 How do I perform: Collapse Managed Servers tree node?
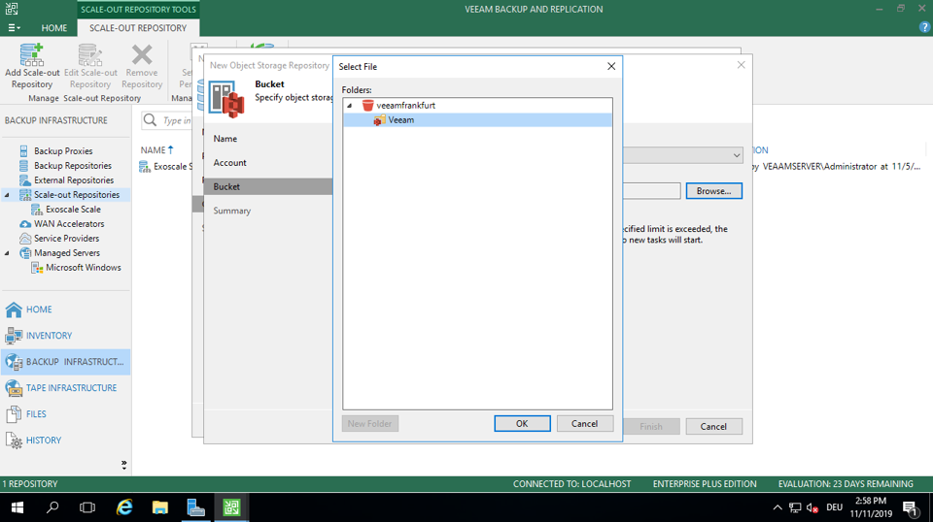tap(9, 253)
